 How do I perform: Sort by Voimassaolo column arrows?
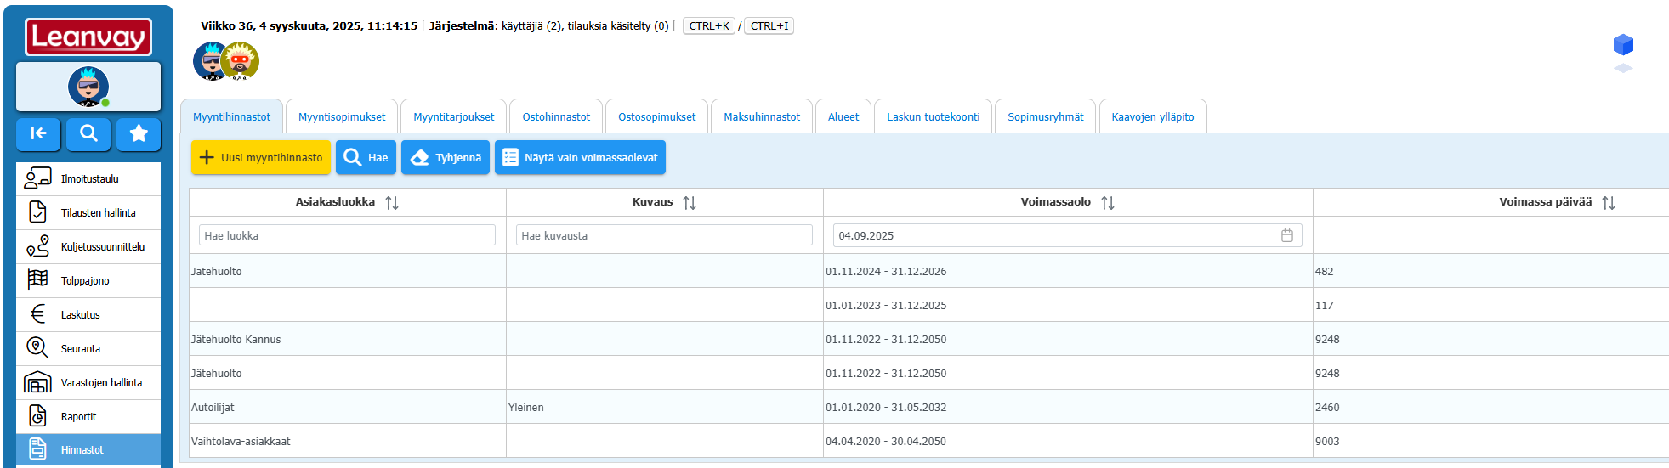(x=1107, y=203)
